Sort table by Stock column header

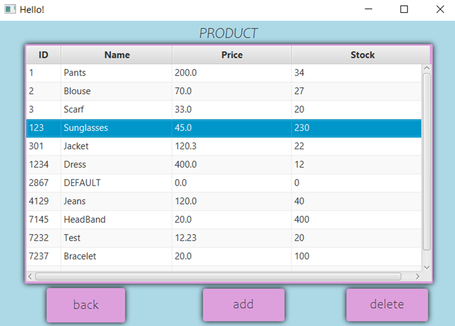pos(361,55)
